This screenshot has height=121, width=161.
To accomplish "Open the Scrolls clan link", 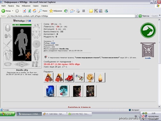I will coord(148,58).
